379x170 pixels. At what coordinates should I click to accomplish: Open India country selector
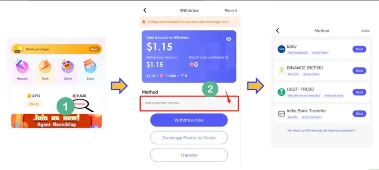(x=365, y=31)
